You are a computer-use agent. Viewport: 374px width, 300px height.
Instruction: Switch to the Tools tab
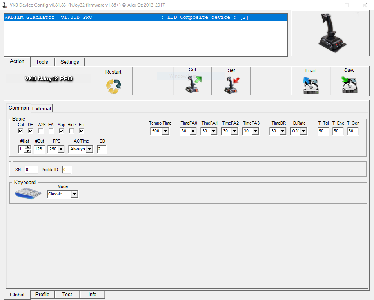click(x=42, y=62)
